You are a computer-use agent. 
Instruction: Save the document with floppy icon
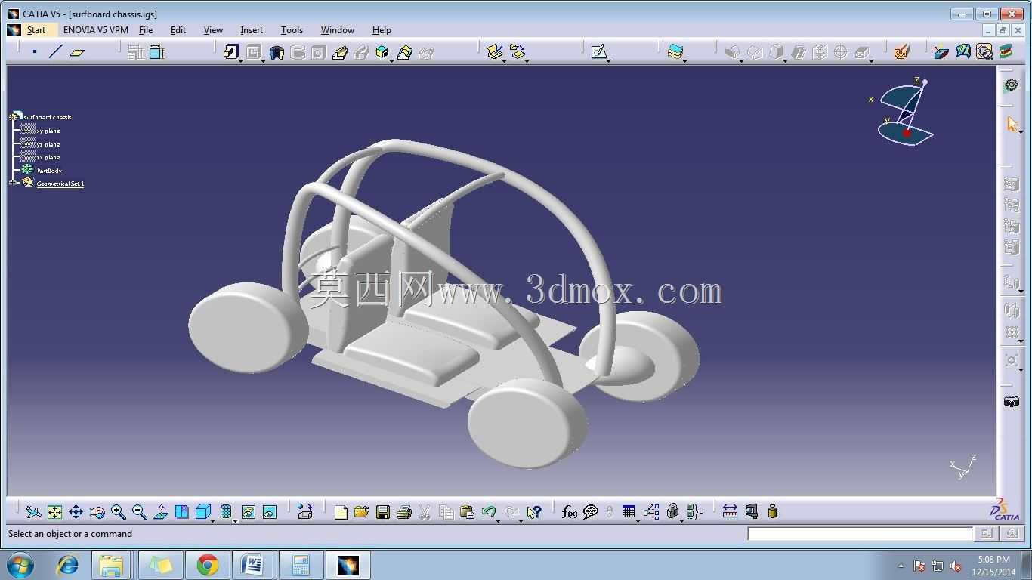(383, 512)
